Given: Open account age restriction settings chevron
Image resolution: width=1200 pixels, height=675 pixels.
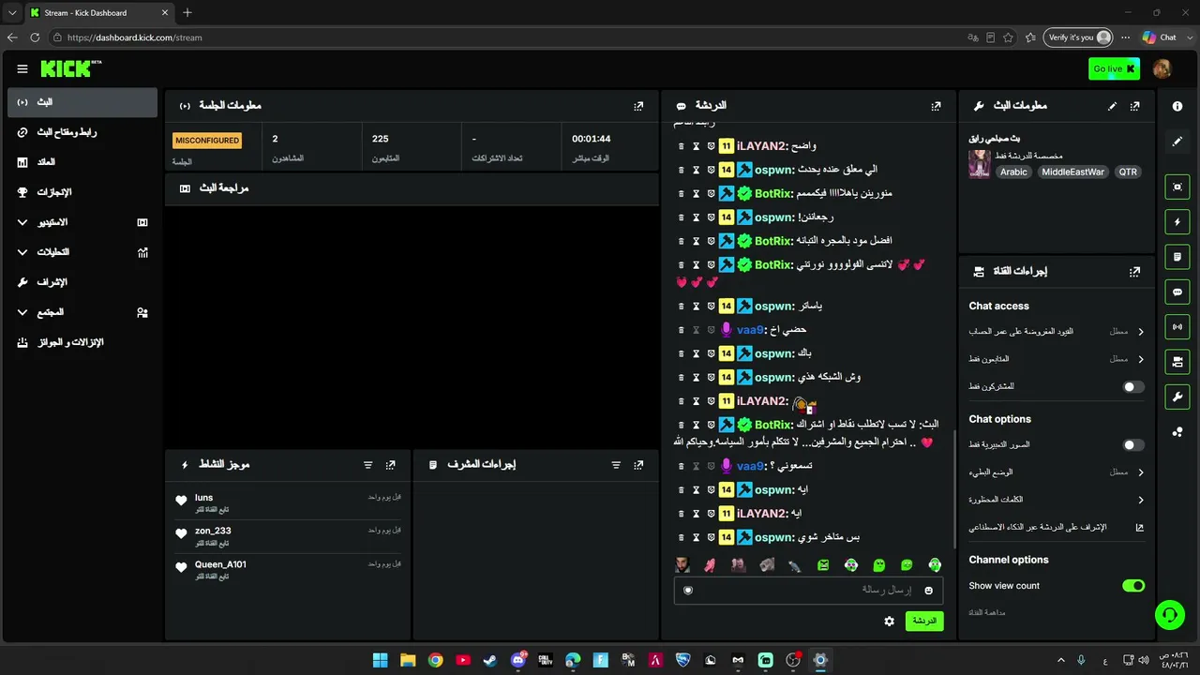Looking at the screenshot, I should tap(1141, 332).
